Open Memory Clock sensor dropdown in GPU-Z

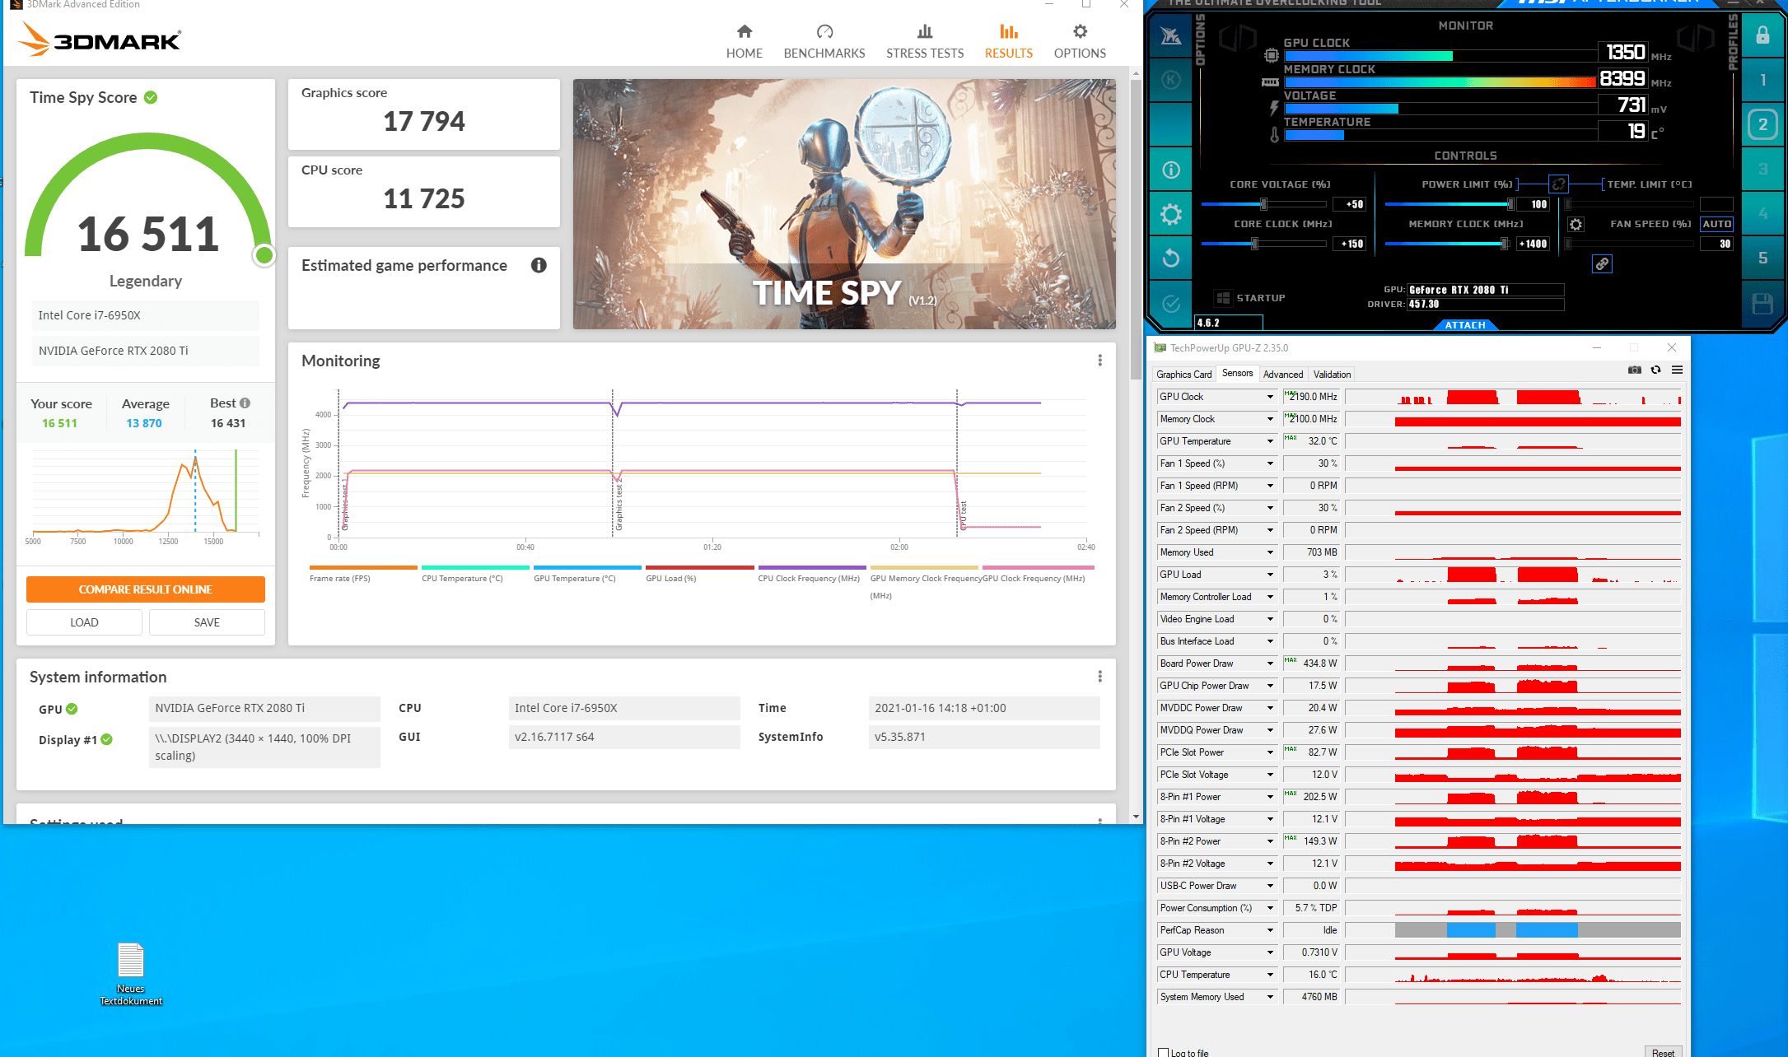[1270, 419]
